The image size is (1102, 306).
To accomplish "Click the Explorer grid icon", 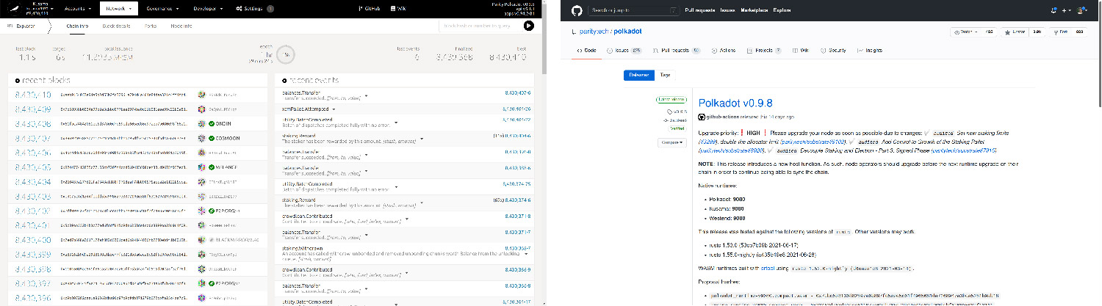I will [10, 26].
